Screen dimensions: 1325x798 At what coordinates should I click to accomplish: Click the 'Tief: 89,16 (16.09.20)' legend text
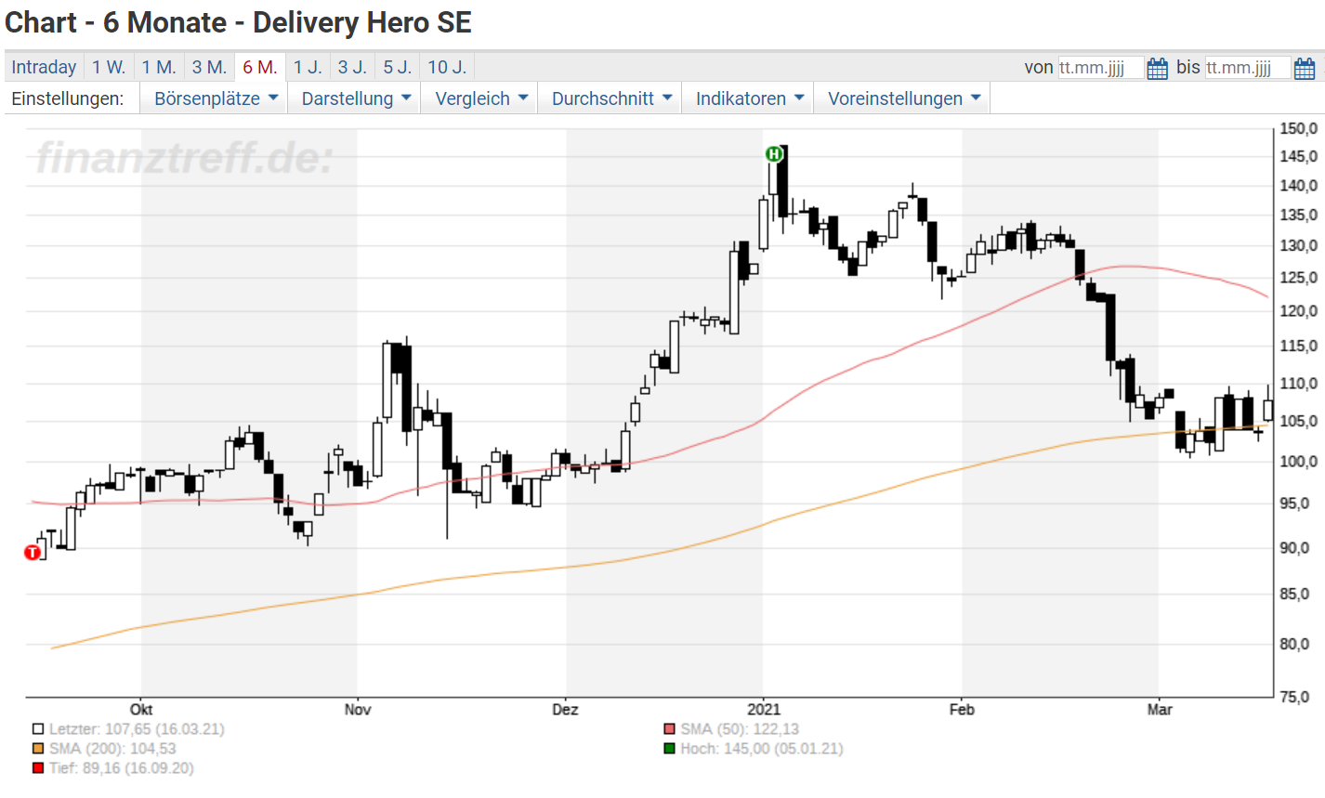pos(122,768)
